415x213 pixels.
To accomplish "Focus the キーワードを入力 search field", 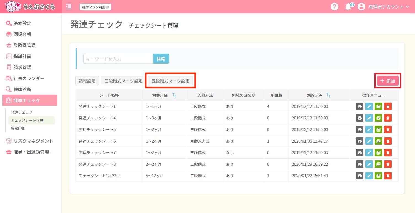I will [x=118, y=59].
